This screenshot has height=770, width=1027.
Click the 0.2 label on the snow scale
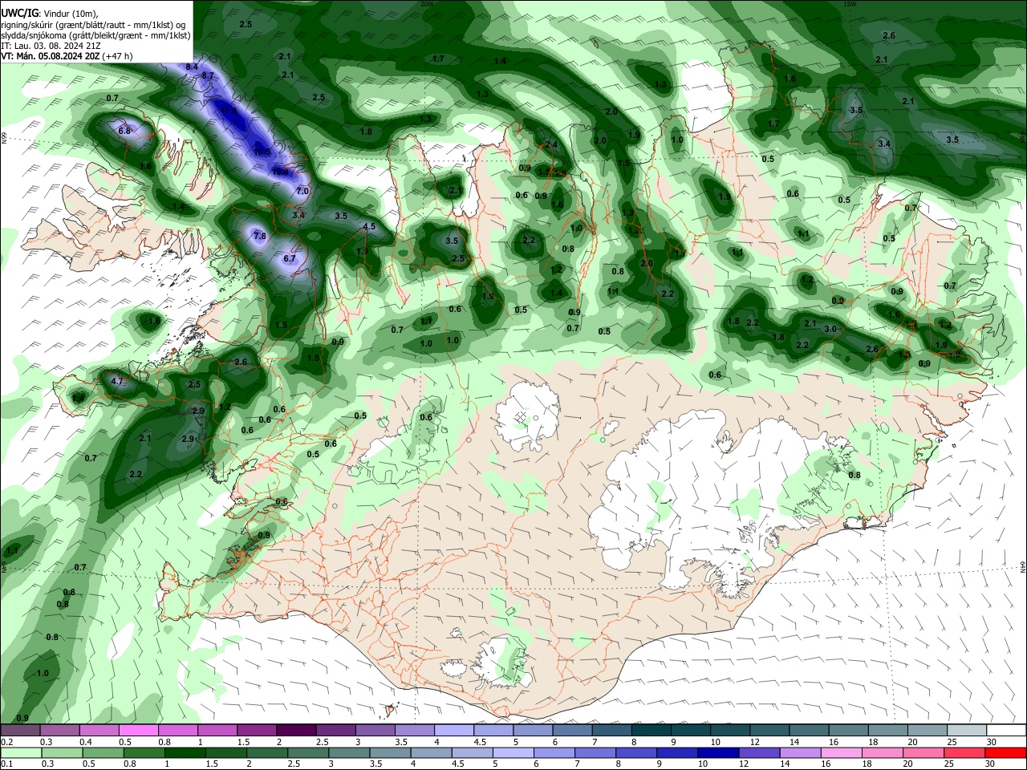click(6, 742)
